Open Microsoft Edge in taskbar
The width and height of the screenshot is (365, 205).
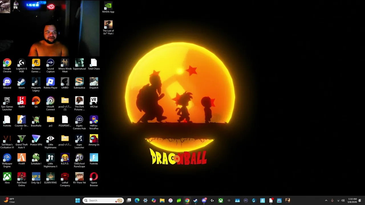[137, 200]
